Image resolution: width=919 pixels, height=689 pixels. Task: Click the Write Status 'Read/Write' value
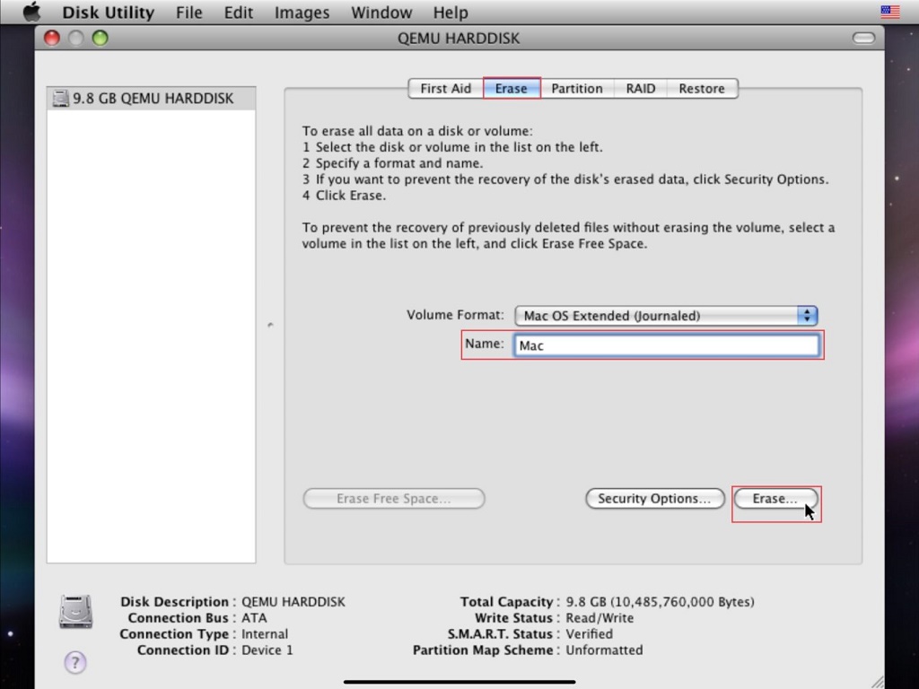599,617
